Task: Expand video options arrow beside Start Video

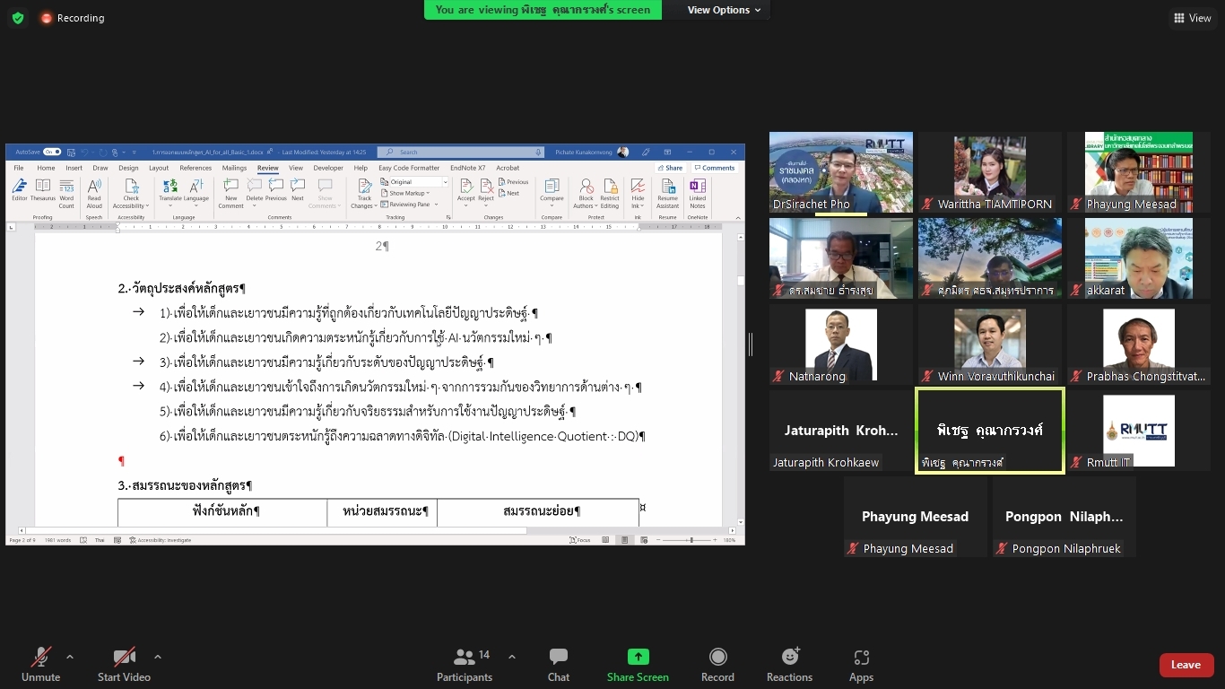Action: coord(158,657)
